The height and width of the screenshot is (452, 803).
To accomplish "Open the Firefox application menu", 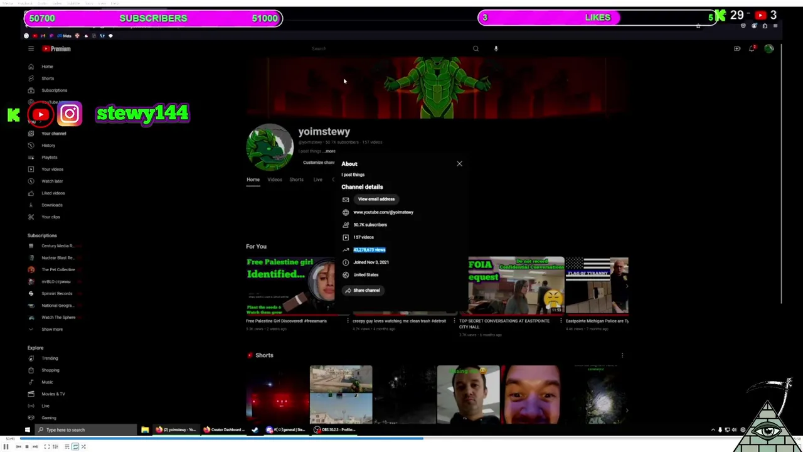I will (775, 26).
